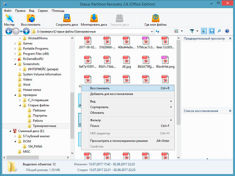The height and width of the screenshot is (176, 235).
Task: Close the Список восстановления panel
Action: point(230,111)
